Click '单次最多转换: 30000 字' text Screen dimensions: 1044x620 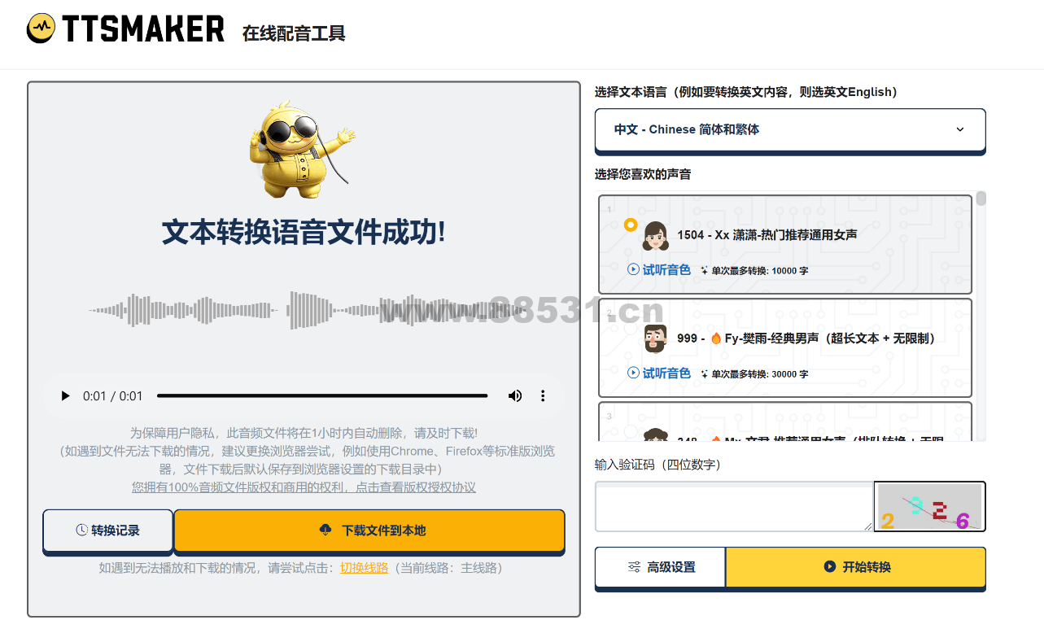[x=759, y=374]
